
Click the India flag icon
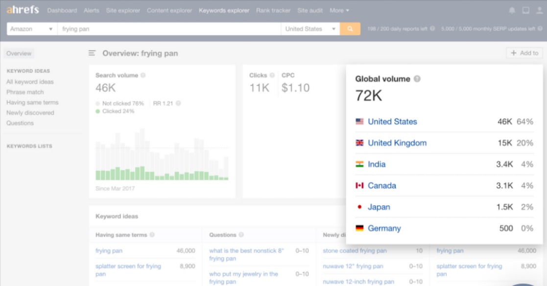tap(359, 164)
